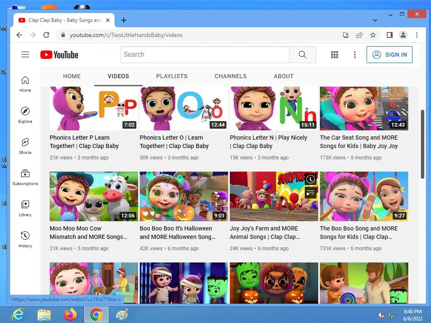The image size is (431, 323).
Task: Click the install app icon in address bar
Action: tap(346, 35)
